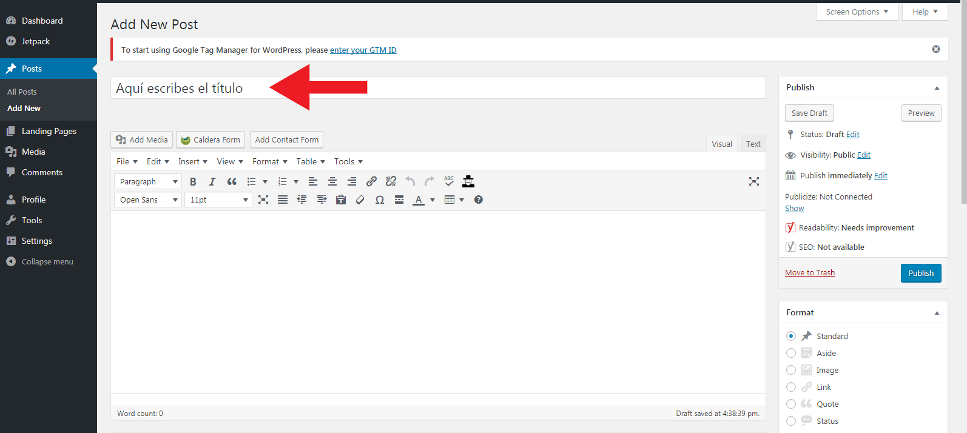The image size is (967, 433).
Task: Choose the Image post format
Action: pyautogui.click(x=791, y=370)
